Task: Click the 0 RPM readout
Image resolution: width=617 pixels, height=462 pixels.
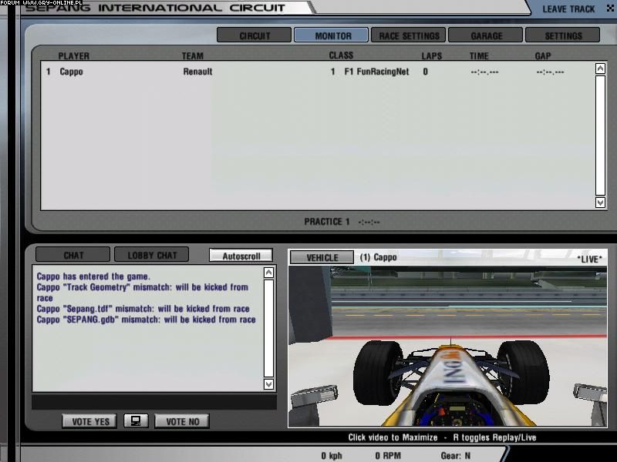Action: pos(388,456)
